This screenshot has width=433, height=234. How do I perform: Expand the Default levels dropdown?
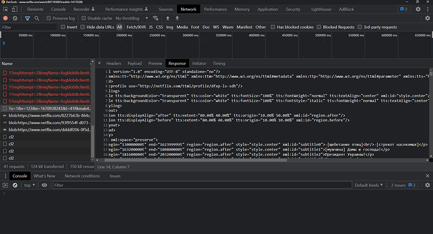point(368,185)
